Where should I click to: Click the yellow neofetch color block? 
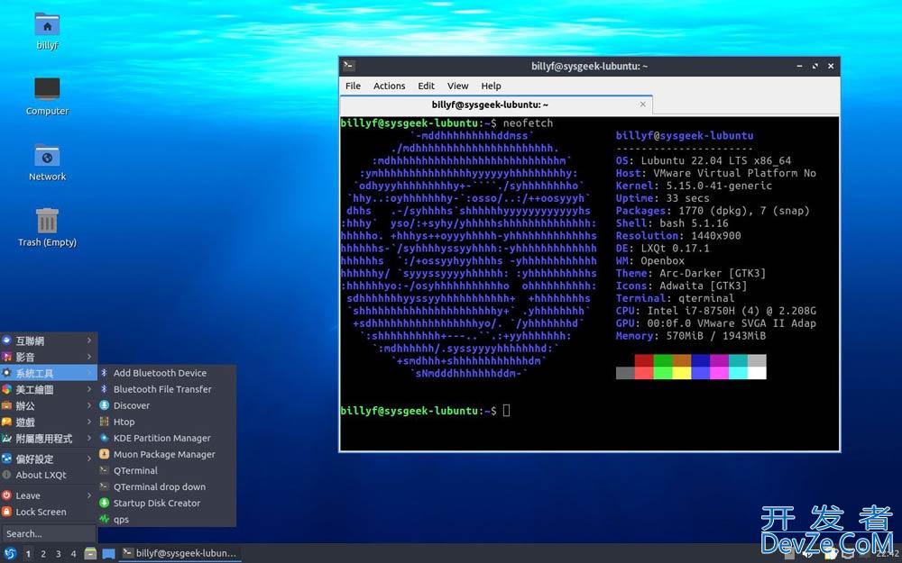682,373
